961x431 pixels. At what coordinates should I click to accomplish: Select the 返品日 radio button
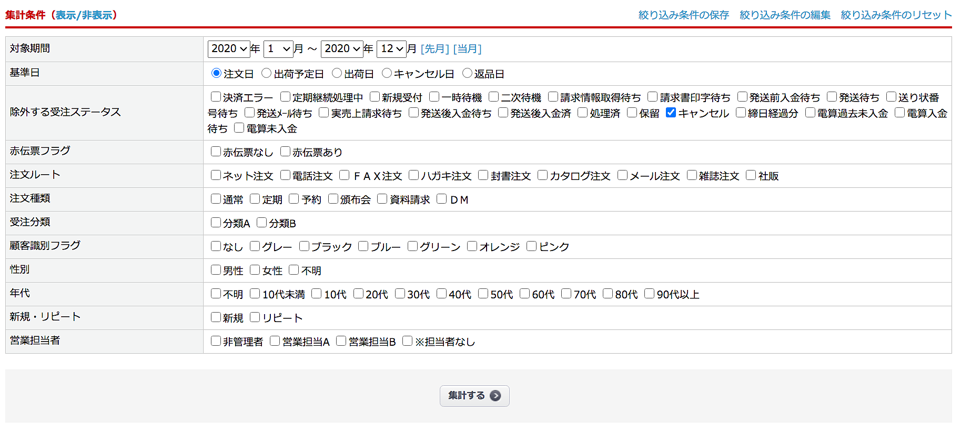467,73
